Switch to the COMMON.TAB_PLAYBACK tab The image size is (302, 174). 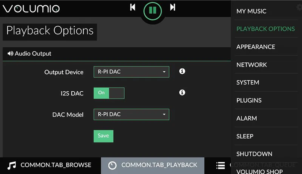(x=153, y=166)
